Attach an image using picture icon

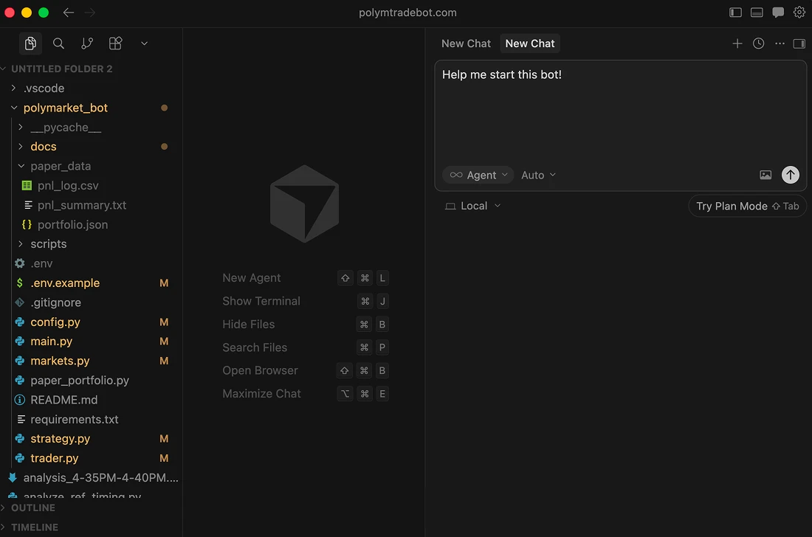[765, 175]
